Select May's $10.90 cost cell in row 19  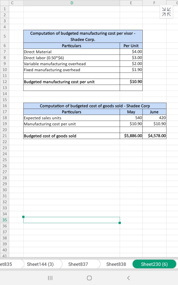point(131,124)
